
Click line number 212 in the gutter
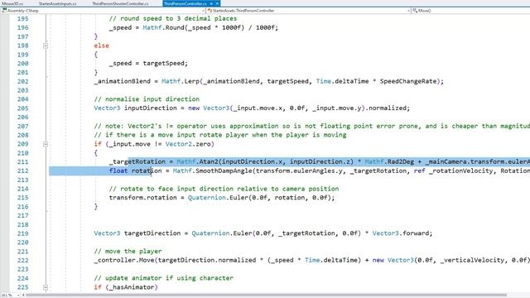(22, 171)
